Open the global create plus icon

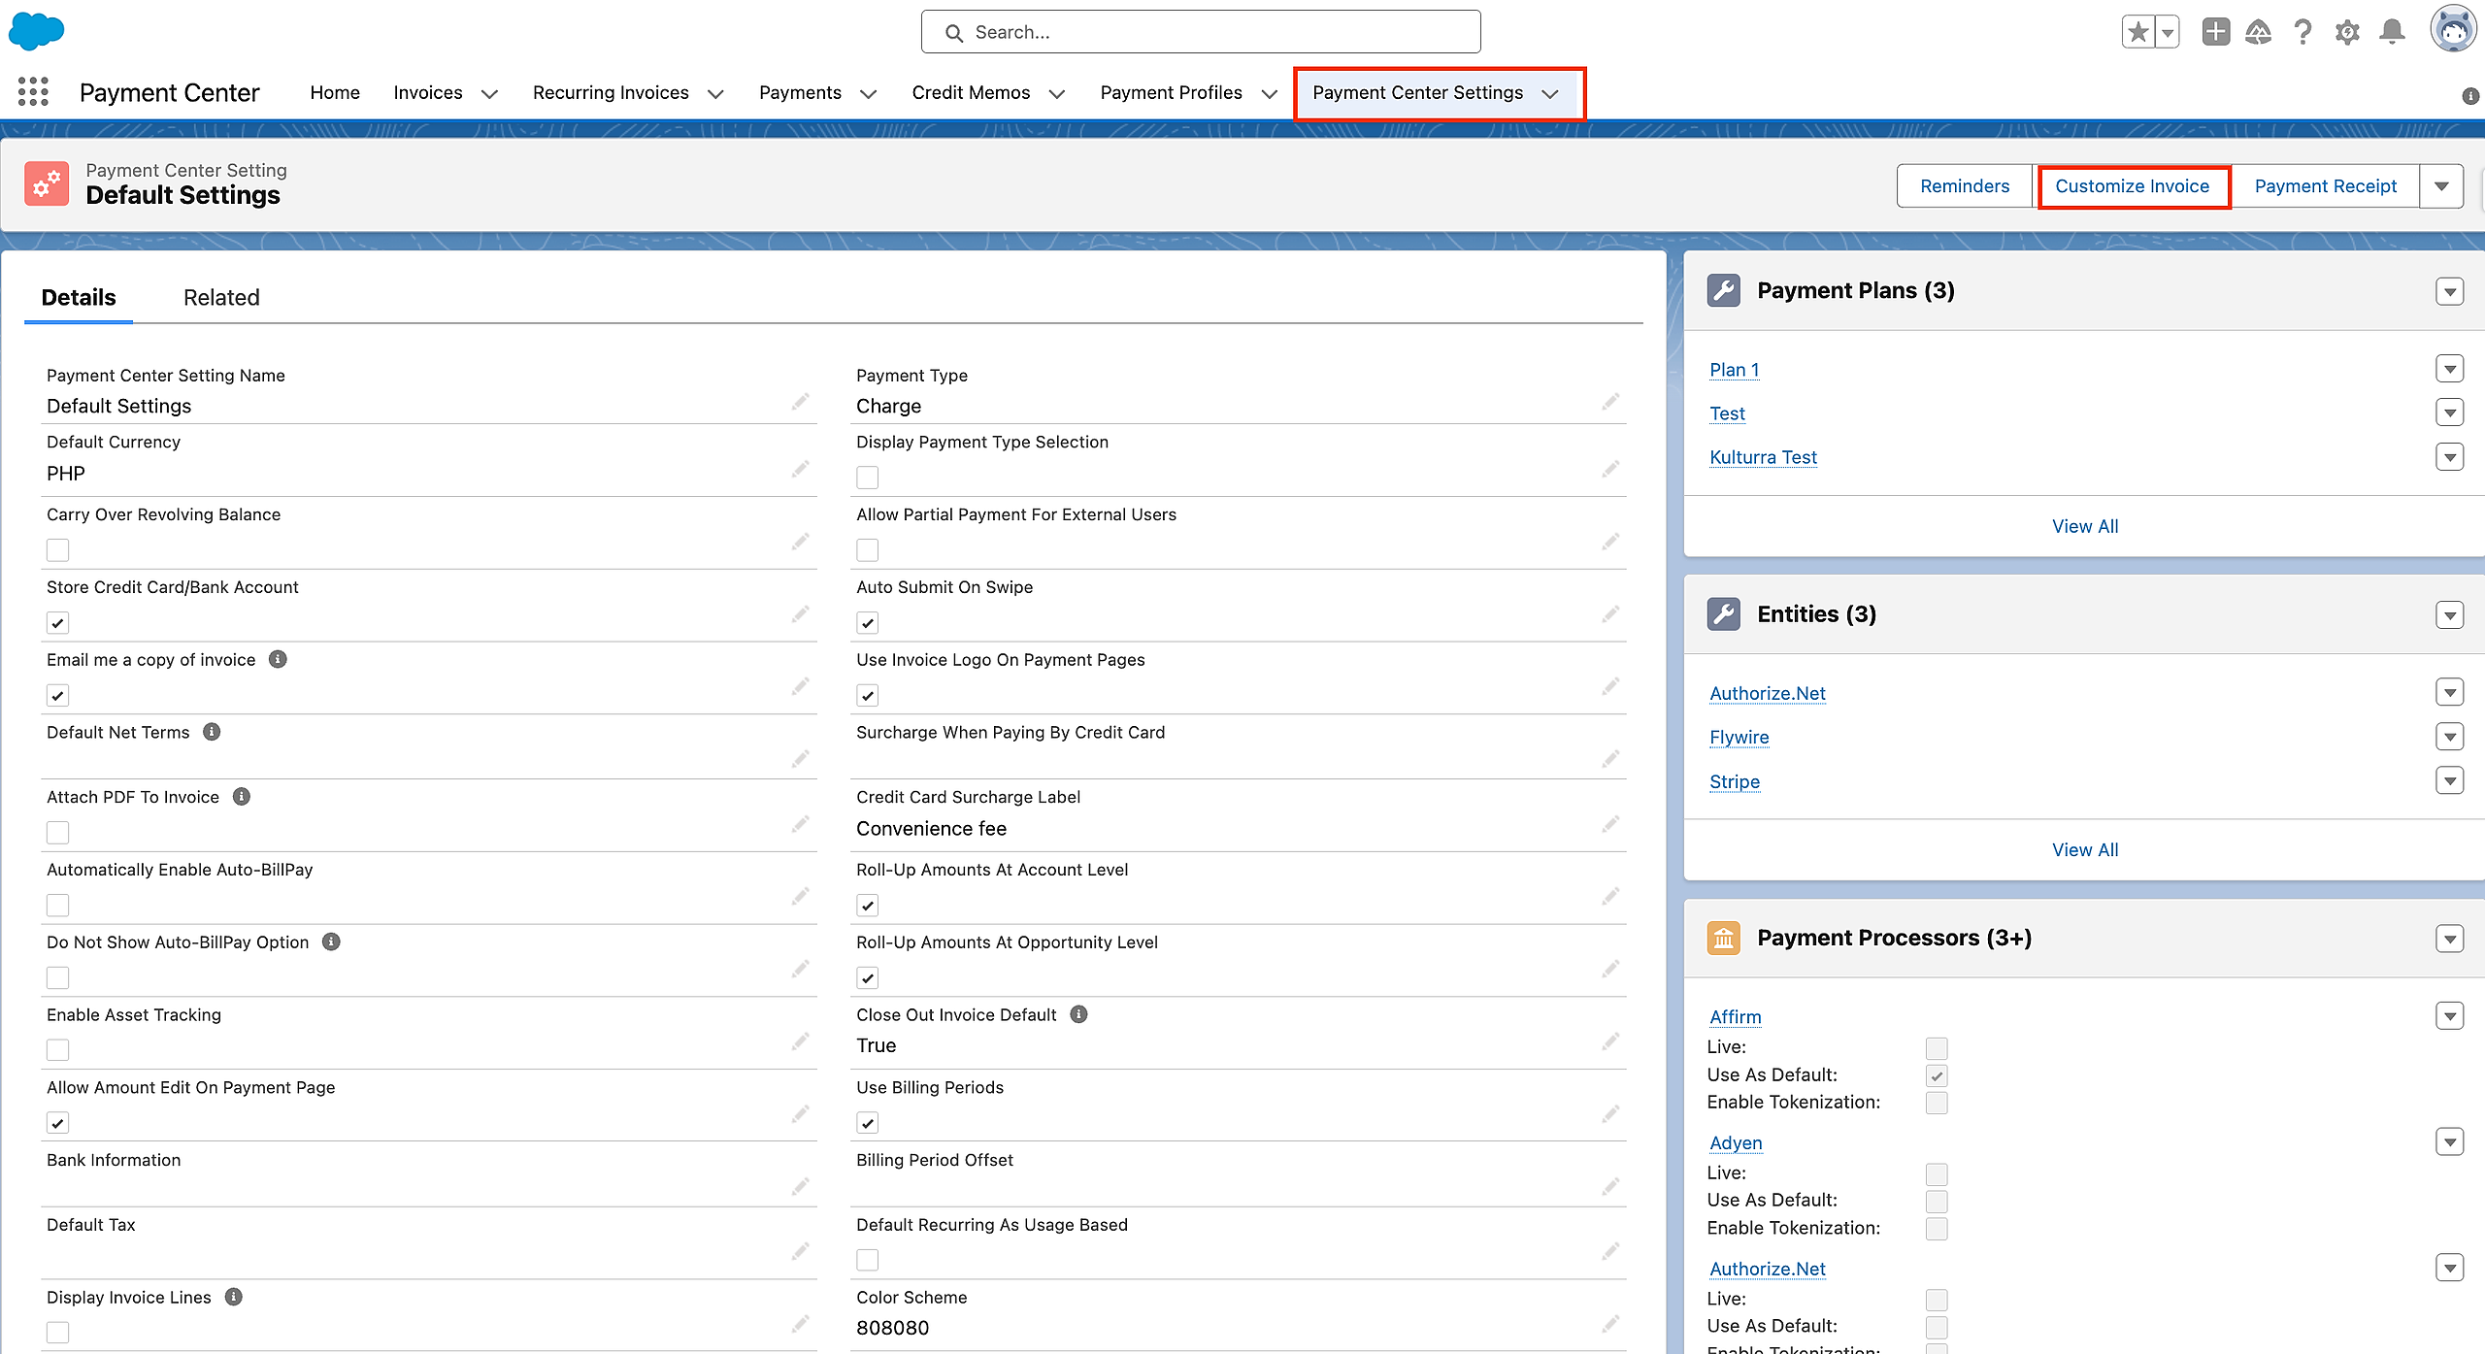coord(2215,32)
